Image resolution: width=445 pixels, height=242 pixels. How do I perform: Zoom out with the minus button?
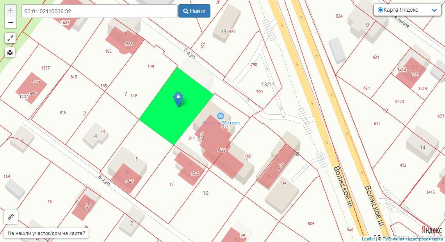pos(10,22)
